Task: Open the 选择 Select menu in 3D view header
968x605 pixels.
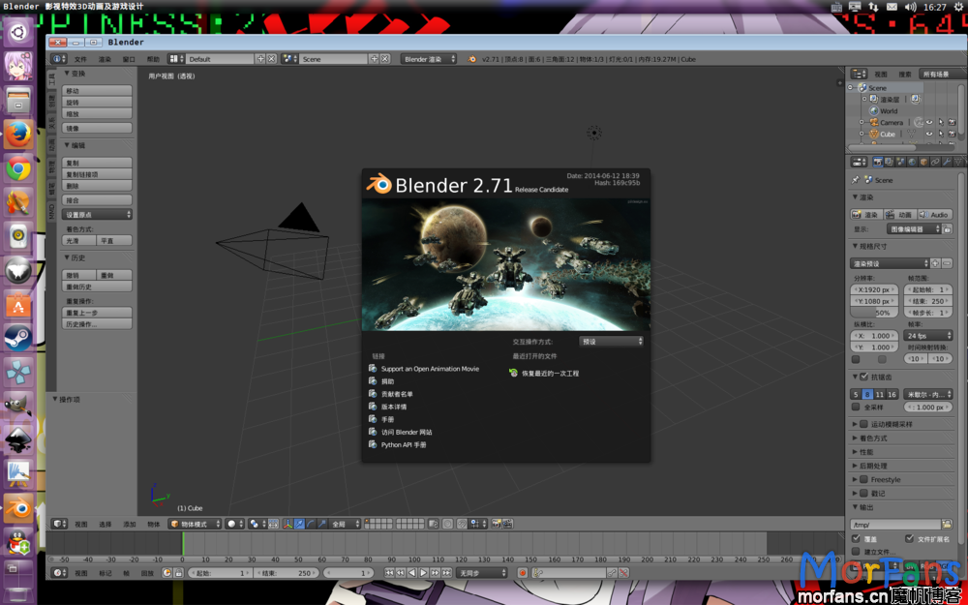Action: click(106, 524)
